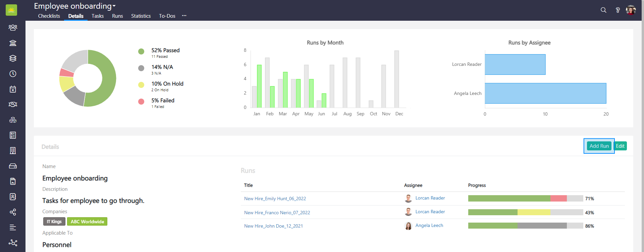Open the clock icon in sidebar
The width and height of the screenshot is (644, 252).
click(13, 74)
